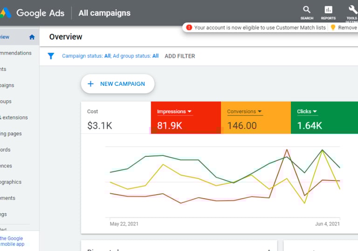Click the 146.00 conversions value

tap(242, 125)
